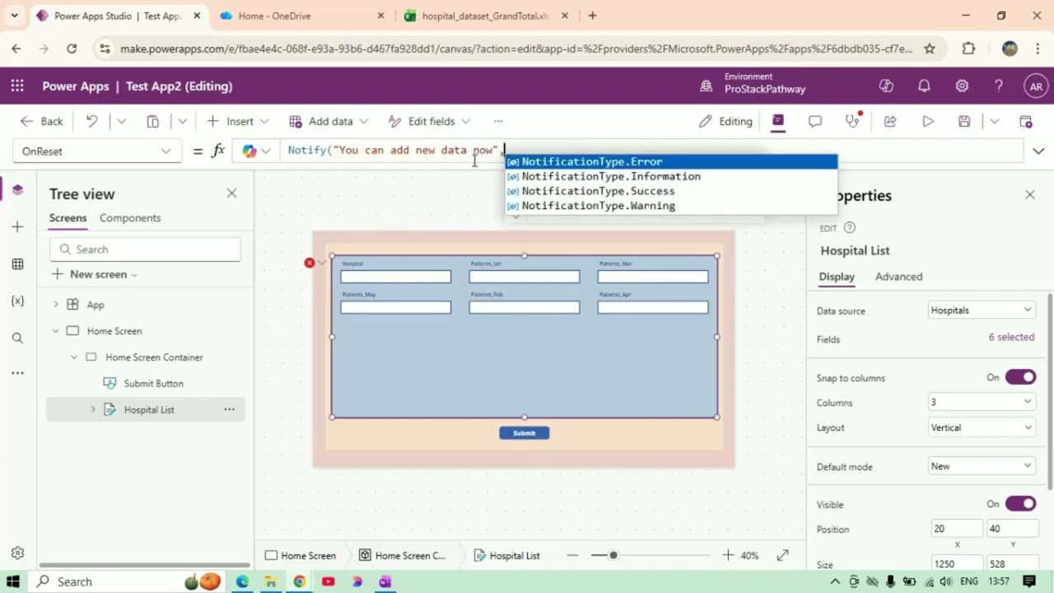Click the Paste clipboard icon
Screen dimensions: 1054x593
click(152, 121)
